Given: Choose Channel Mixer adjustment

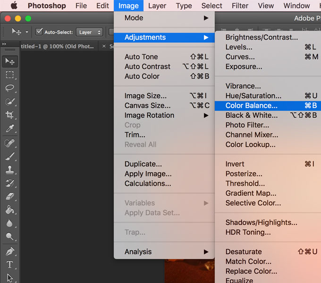Looking at the screenshot, I should coord(268,135).
